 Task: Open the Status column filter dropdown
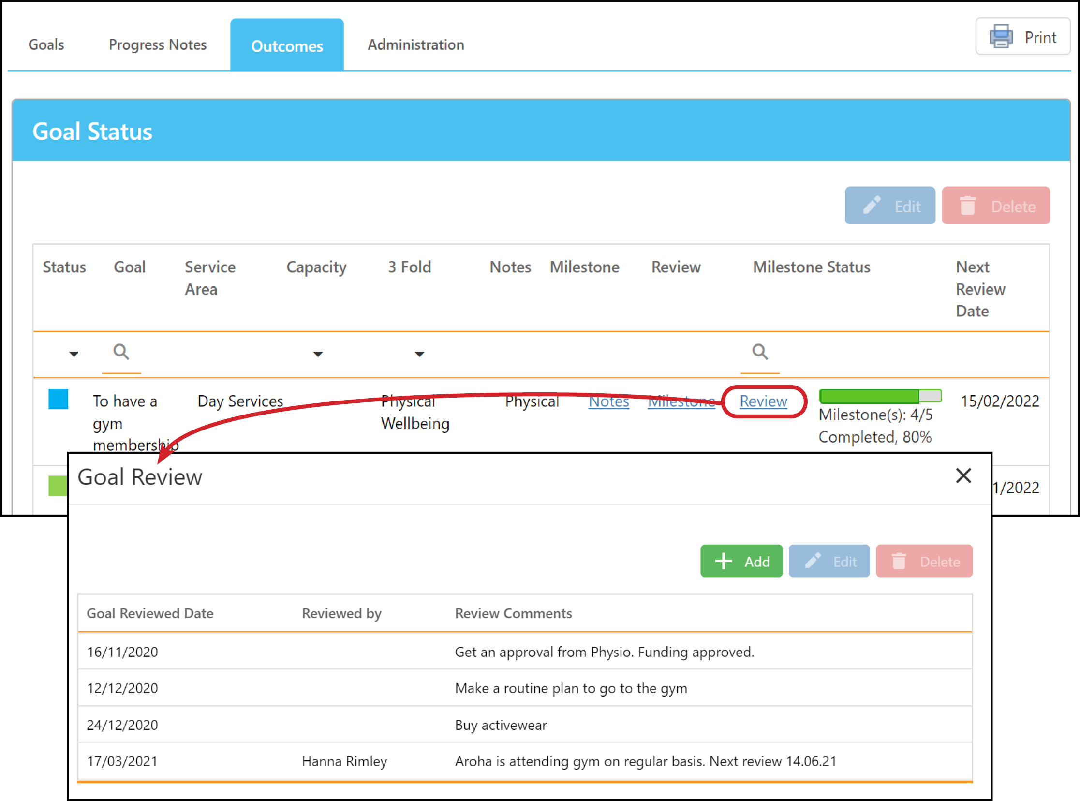point(74,354)
